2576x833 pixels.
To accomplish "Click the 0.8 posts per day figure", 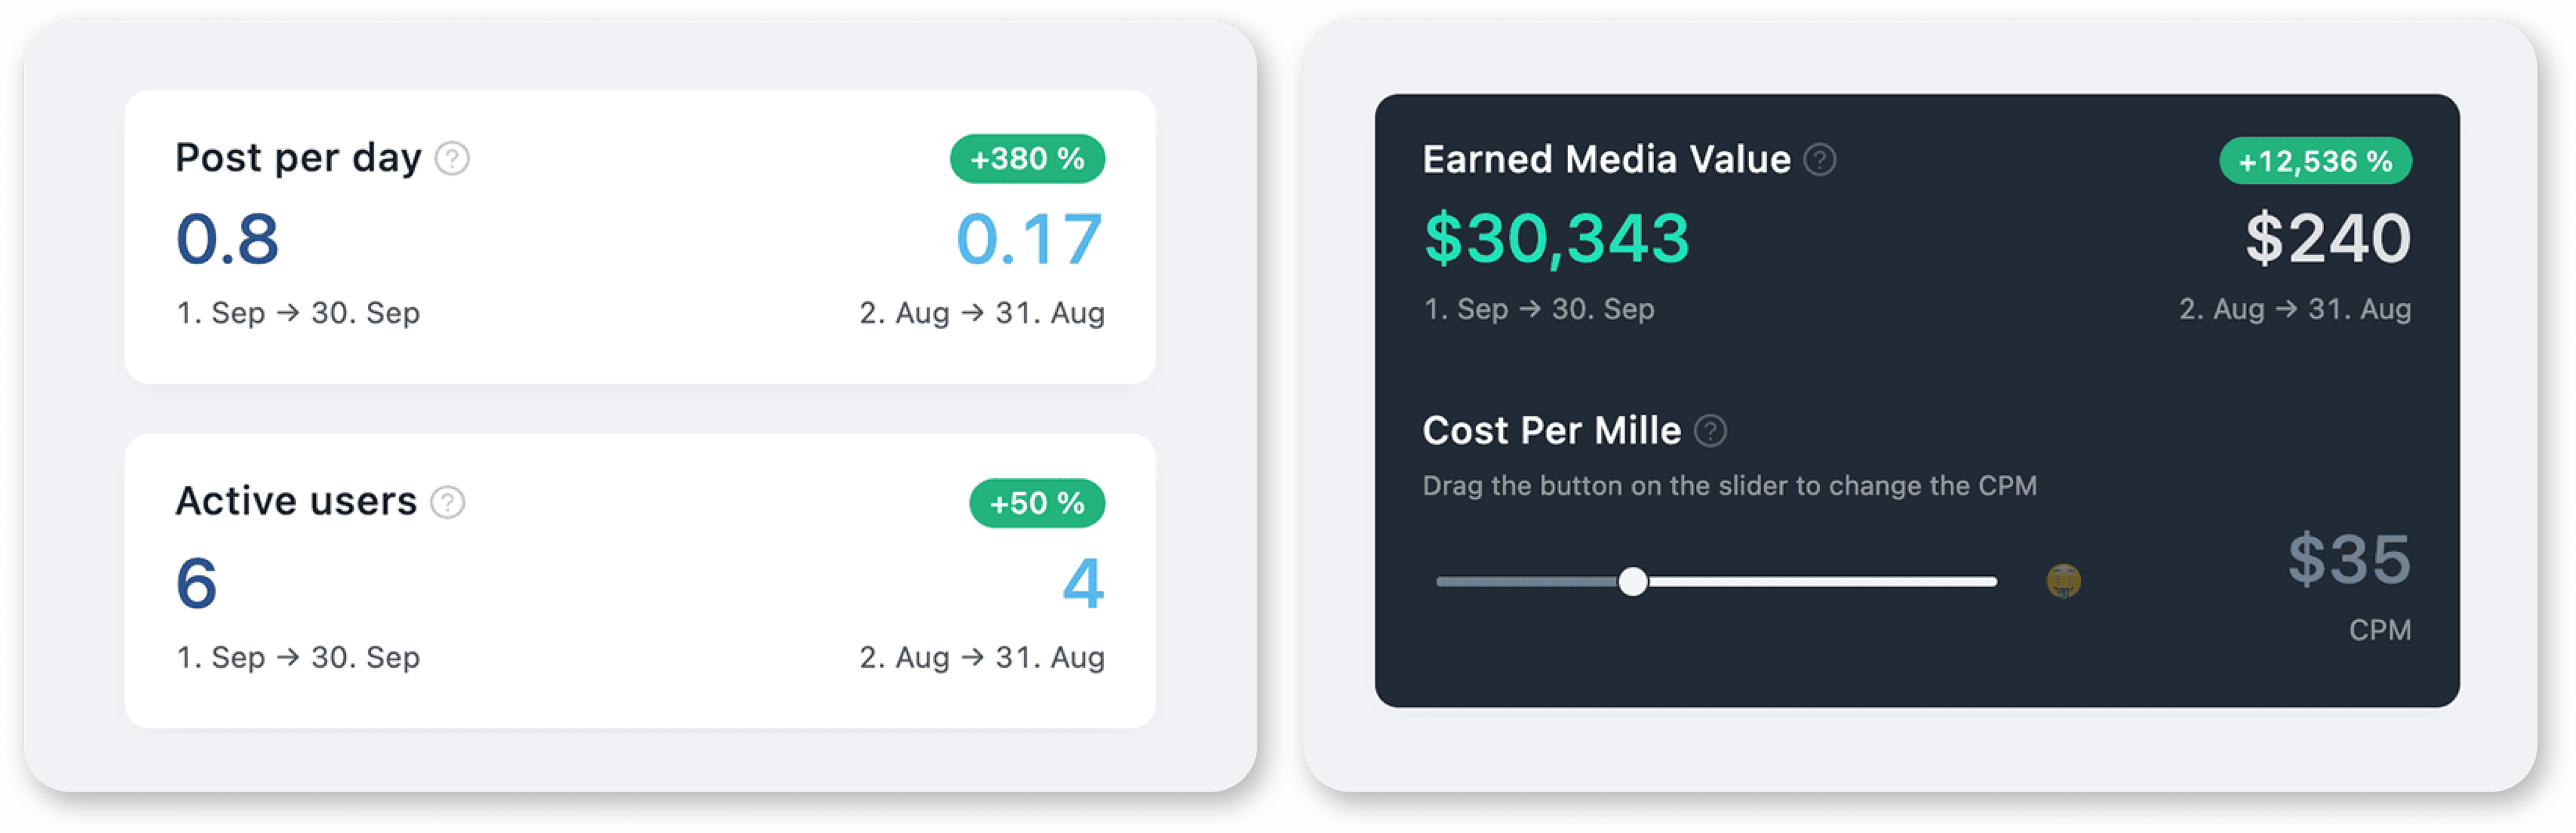I will [227, 240].
